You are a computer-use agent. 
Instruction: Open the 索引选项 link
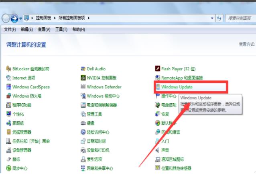[x=94, y=159]
